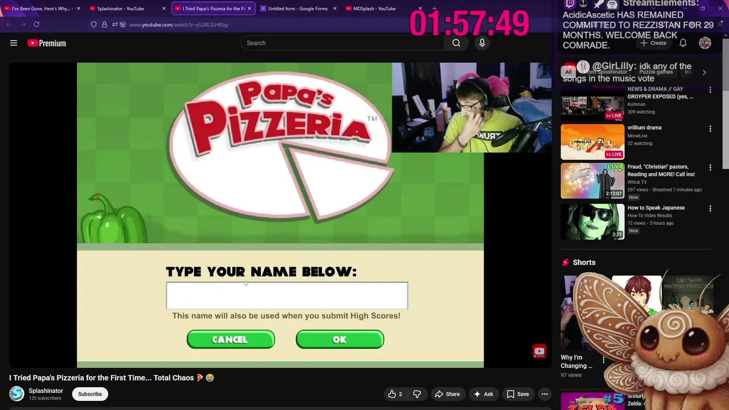
Task: Open the account avatar menu
Action: [x=705, y=43]
